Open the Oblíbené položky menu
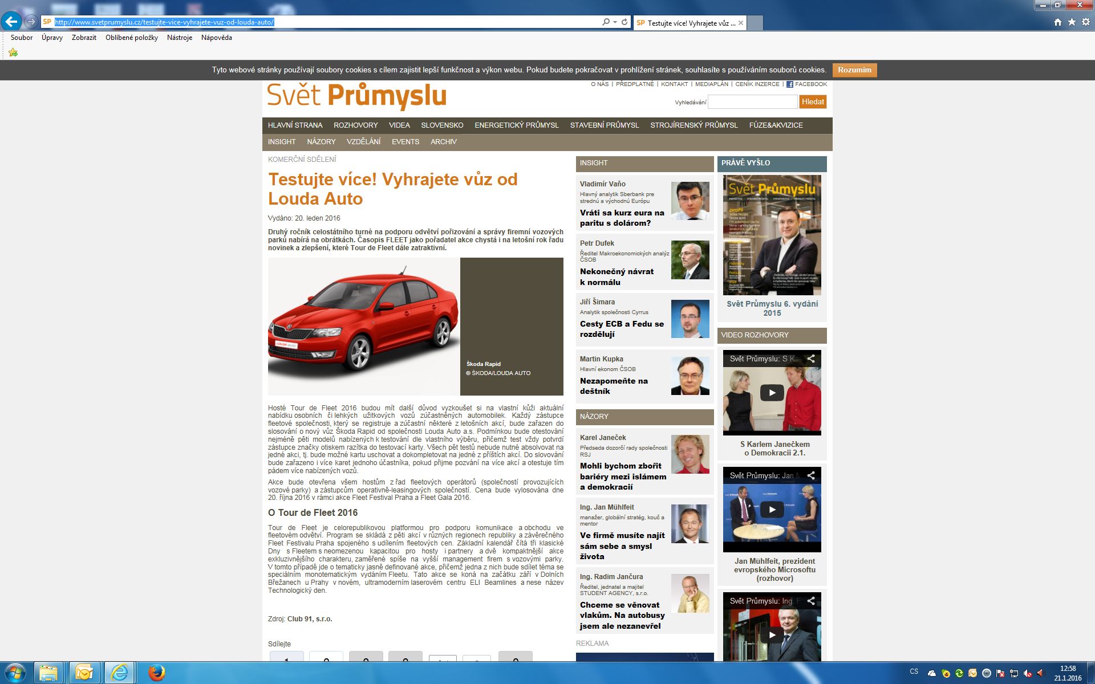The height and width of the screenshot is (684, 1095). click(132, 38)
